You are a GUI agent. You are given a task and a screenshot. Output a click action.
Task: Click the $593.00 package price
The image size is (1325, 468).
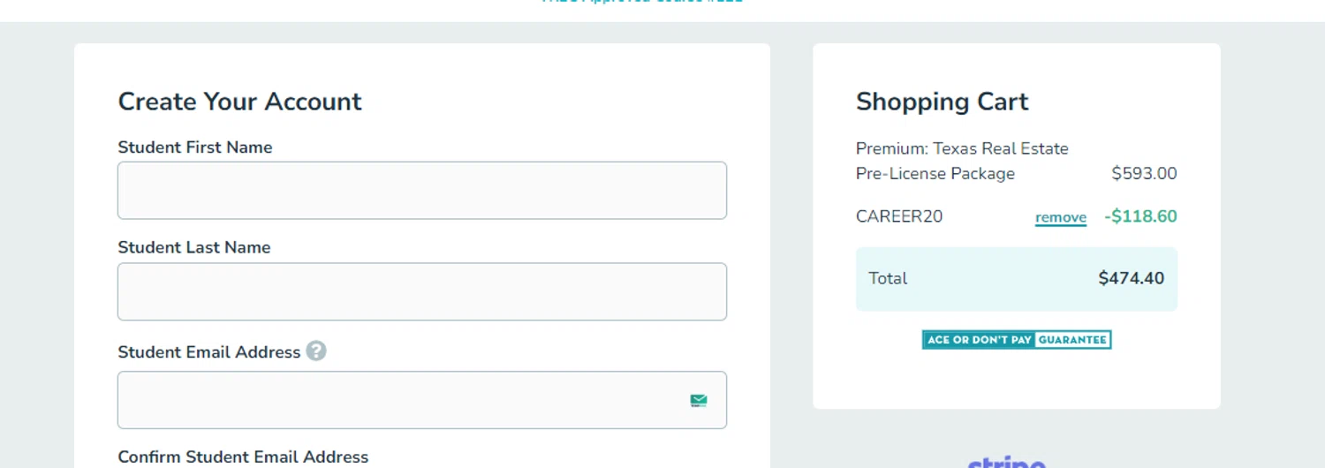pyautogui.click(x=1144, y=174)
